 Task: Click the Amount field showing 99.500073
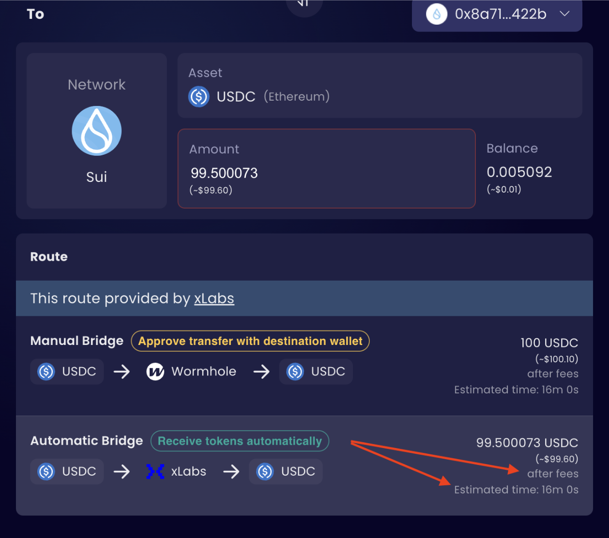(x=326, y=168)
